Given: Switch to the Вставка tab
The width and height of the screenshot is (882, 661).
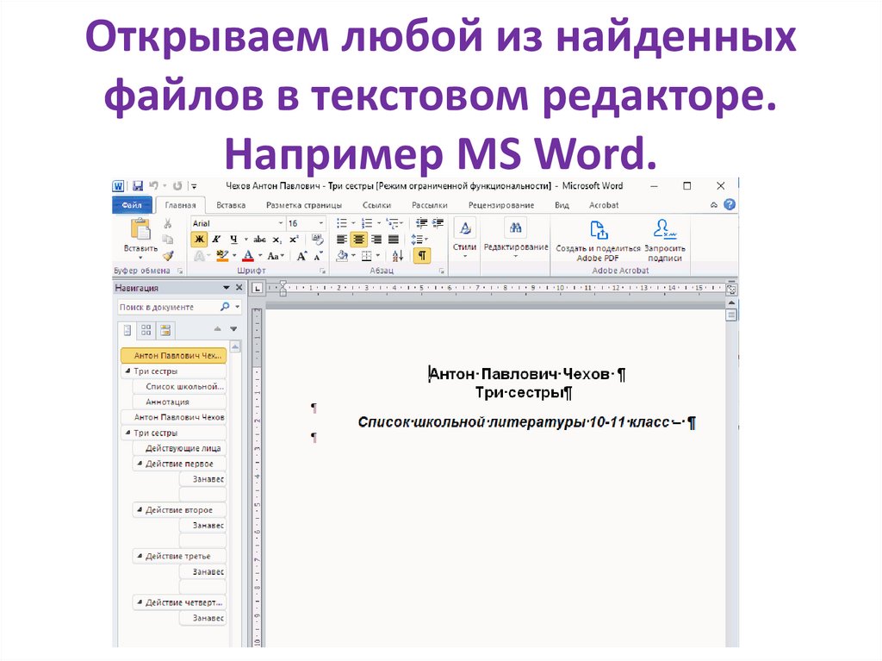Looking at the screenshot, I should point(231,205).
